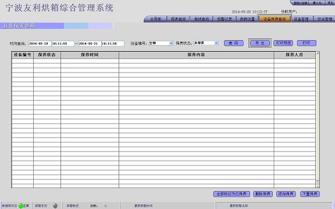
Task: Click the green database status indicator
Action: coord(21,206)
